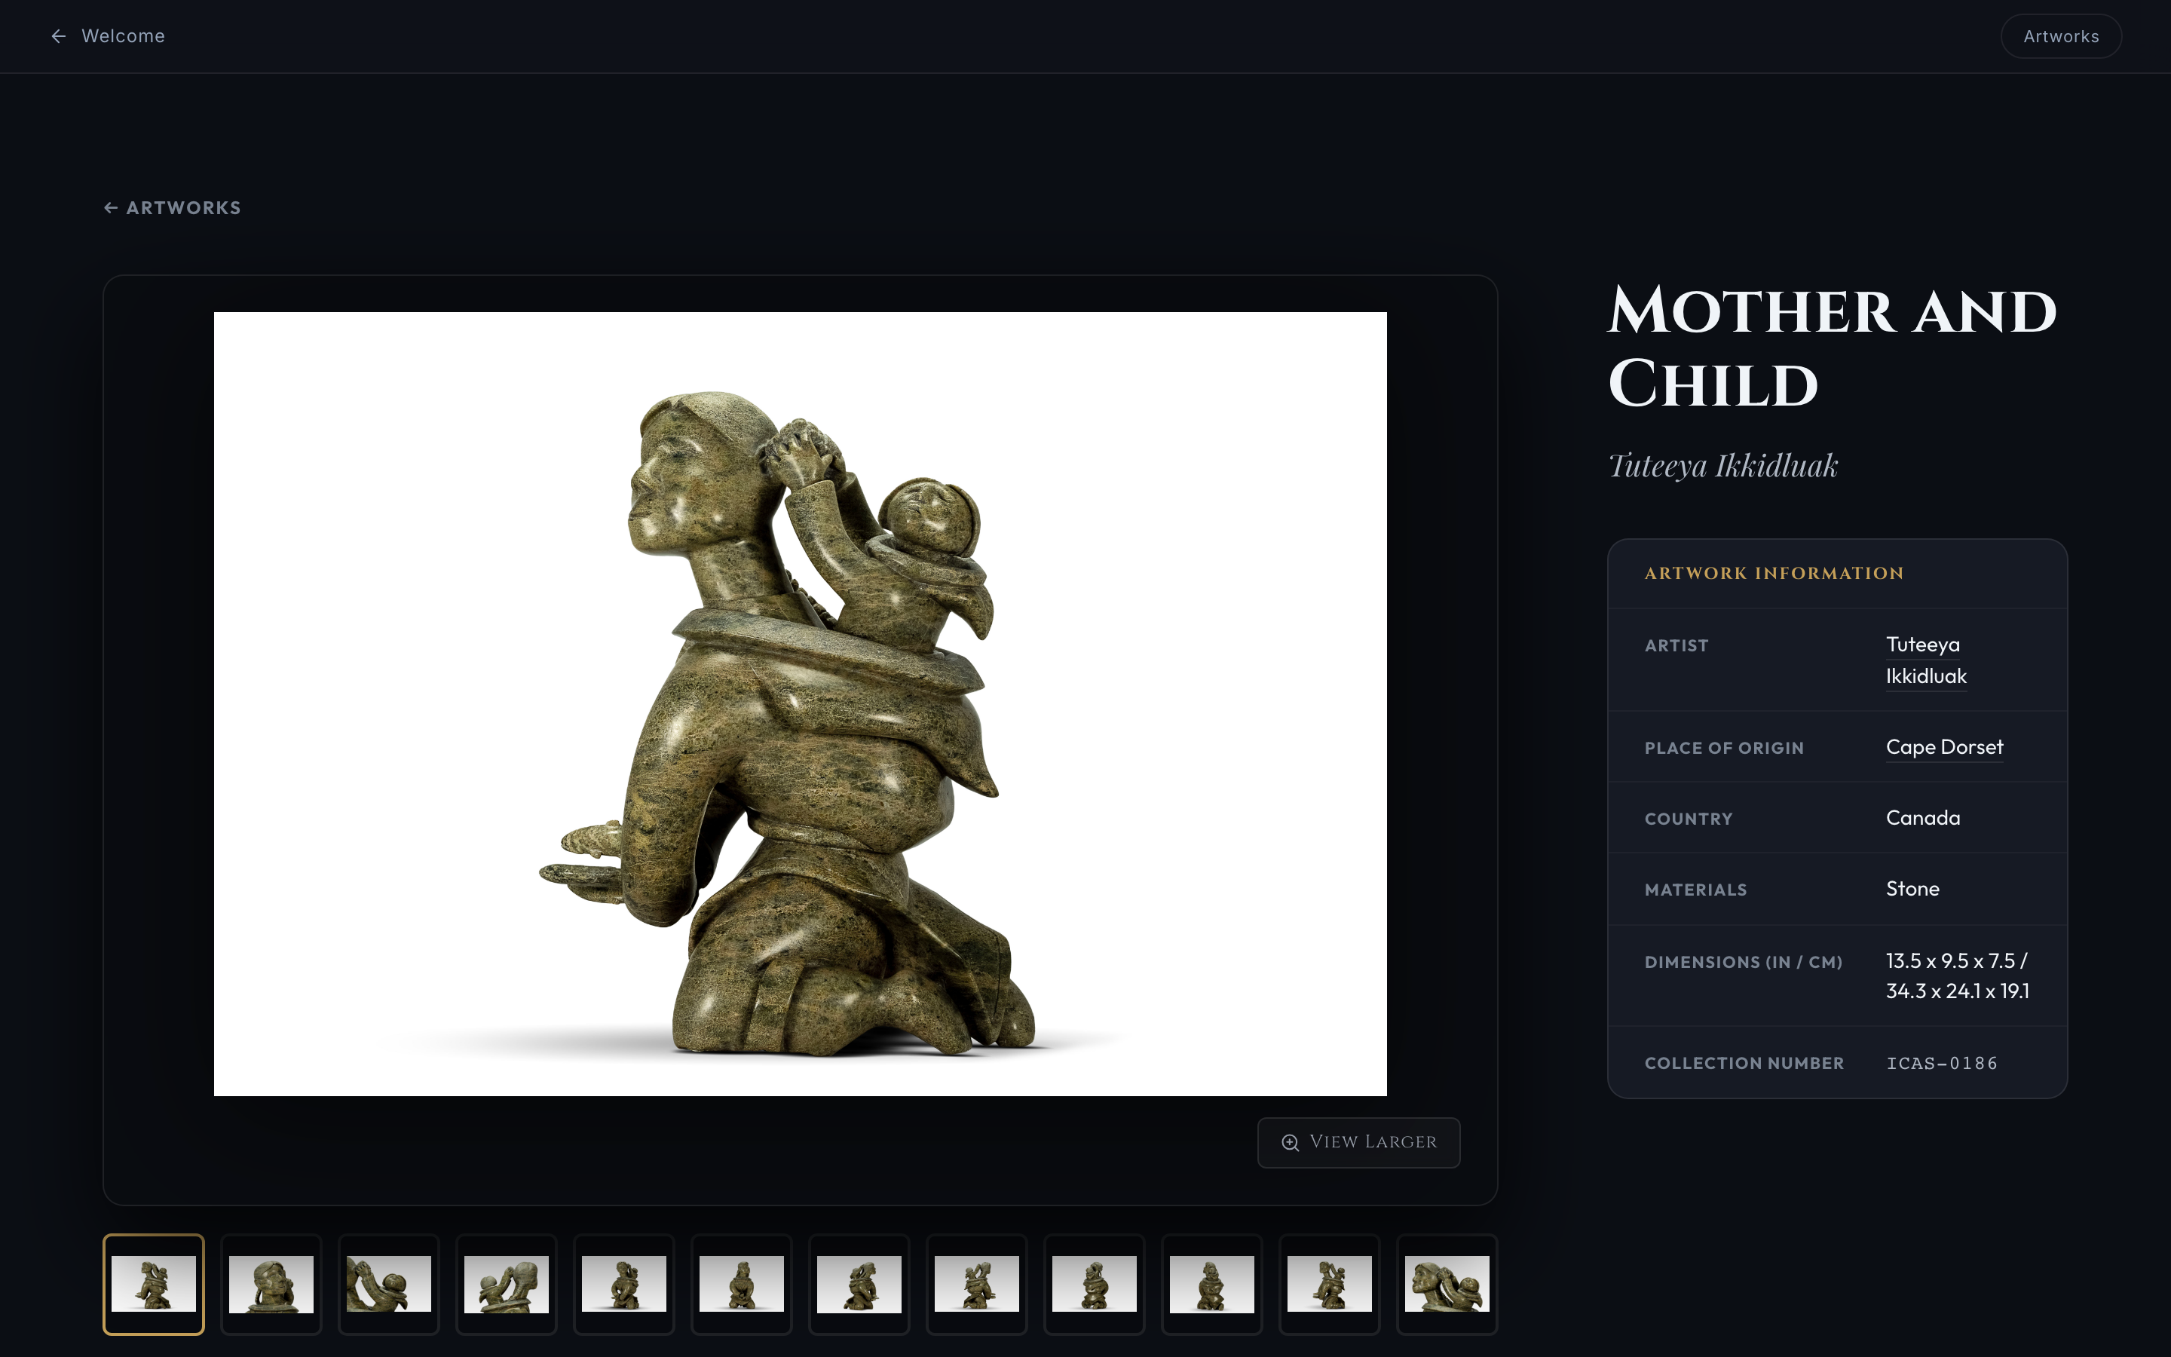Click the Canada country value

pos(1922,818)
